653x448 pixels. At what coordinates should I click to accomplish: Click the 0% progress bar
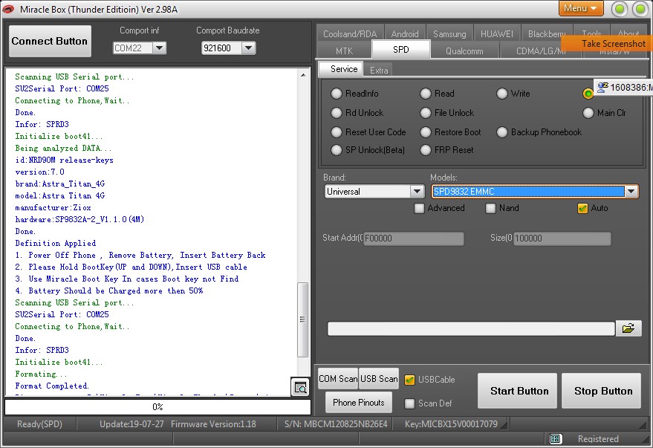pyautogui.click(x=157, y=407)
